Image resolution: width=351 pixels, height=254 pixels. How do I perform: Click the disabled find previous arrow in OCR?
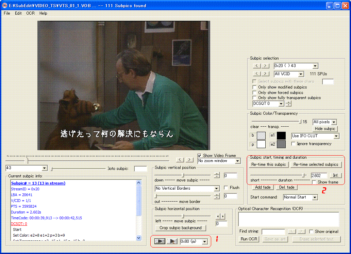(292, 231)
